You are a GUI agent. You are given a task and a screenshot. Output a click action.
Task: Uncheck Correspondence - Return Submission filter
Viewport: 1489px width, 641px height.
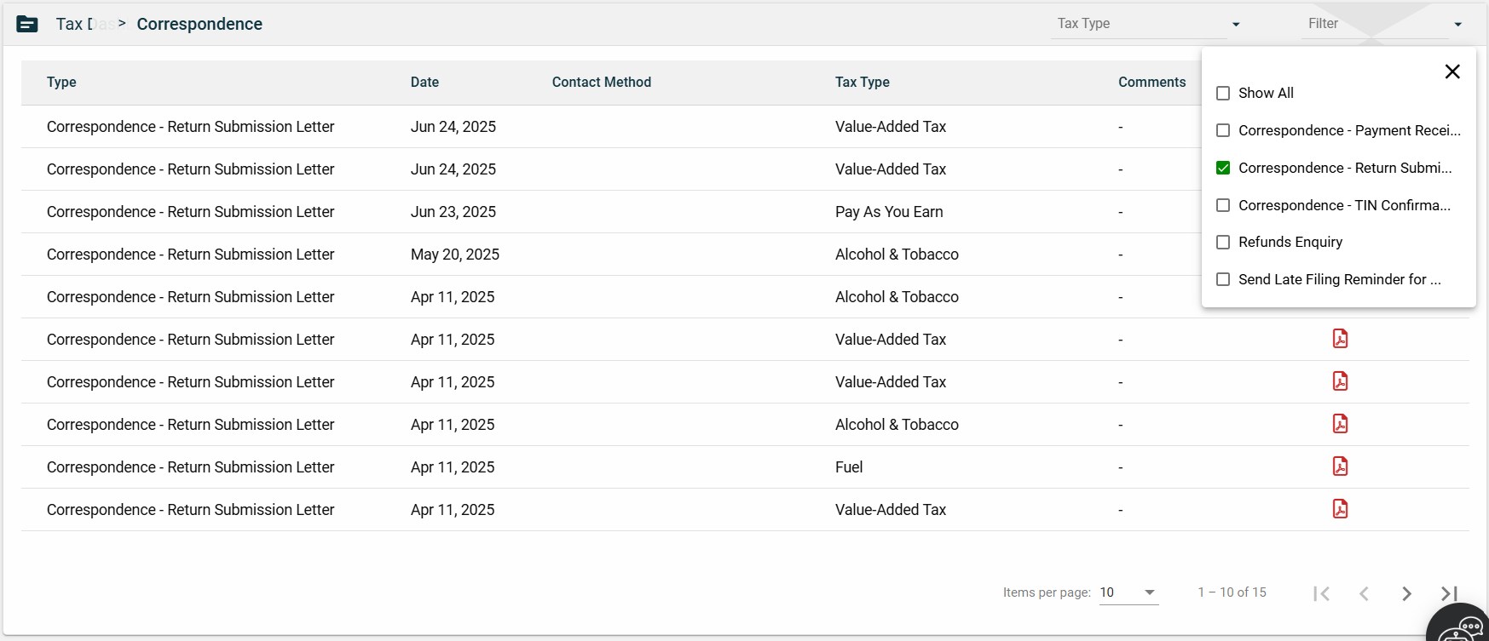click(x=1223, y=169)
